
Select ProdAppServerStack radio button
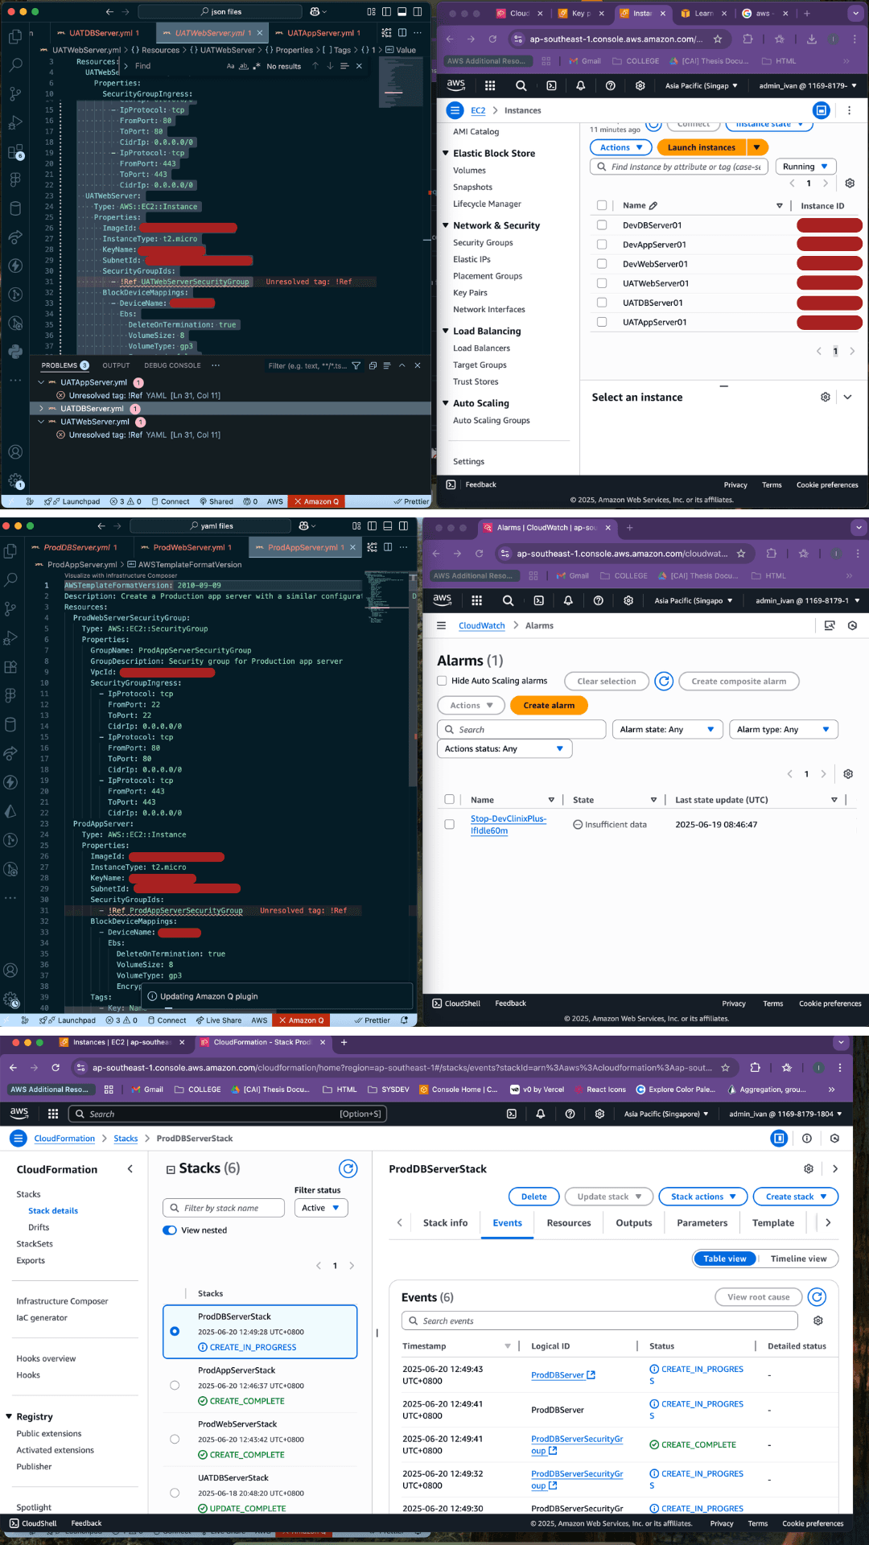coord(175,1386)
